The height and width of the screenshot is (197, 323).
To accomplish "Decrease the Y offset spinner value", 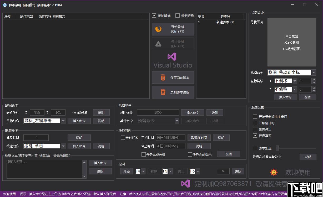I will click(314, 91).
